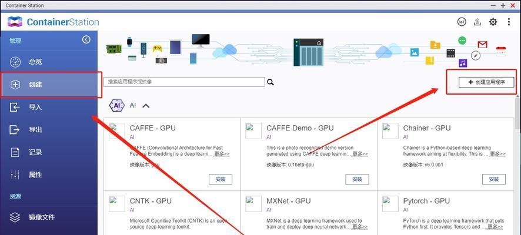
Task: Click the Pytorch - GPU title
Action: point(426,201)
